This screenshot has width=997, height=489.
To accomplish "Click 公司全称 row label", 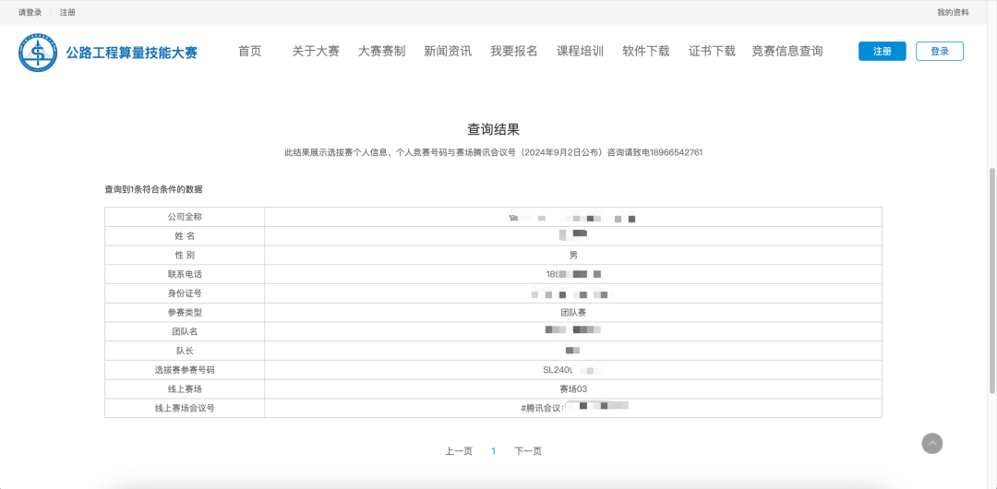I will (185, 217).
